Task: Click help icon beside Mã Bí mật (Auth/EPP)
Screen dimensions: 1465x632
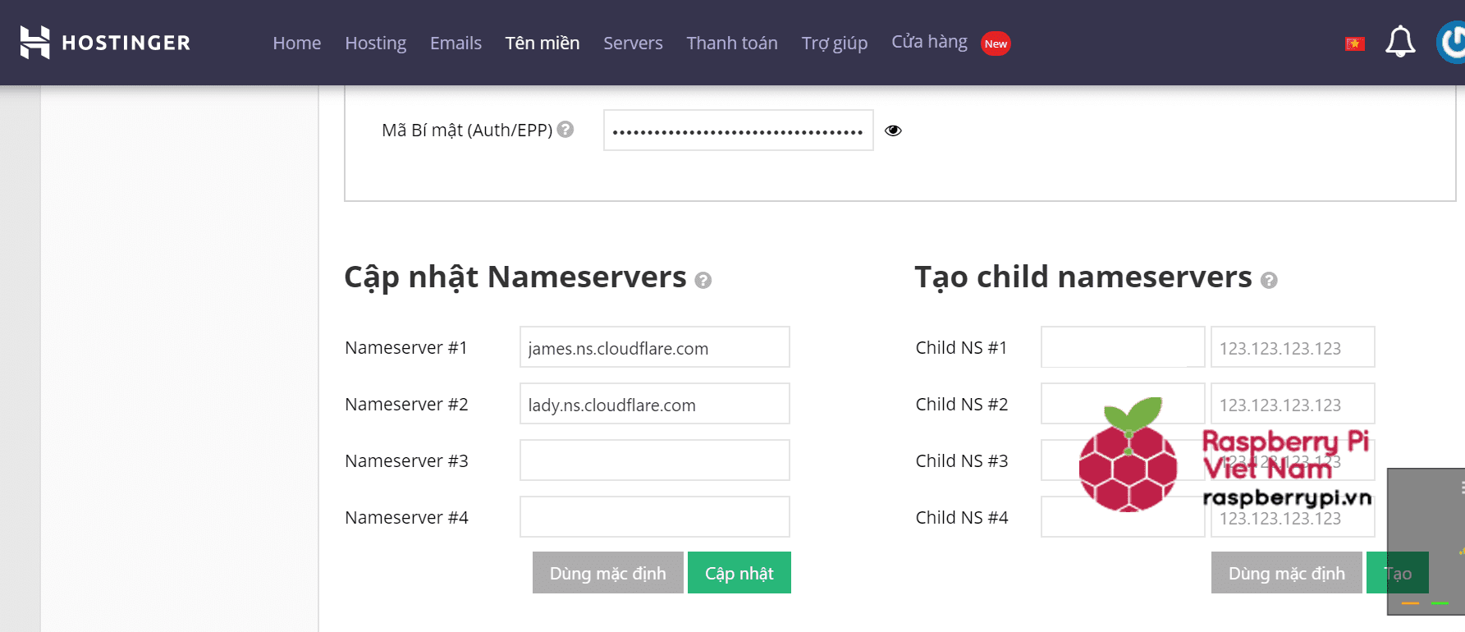Action: coord(565,130)
